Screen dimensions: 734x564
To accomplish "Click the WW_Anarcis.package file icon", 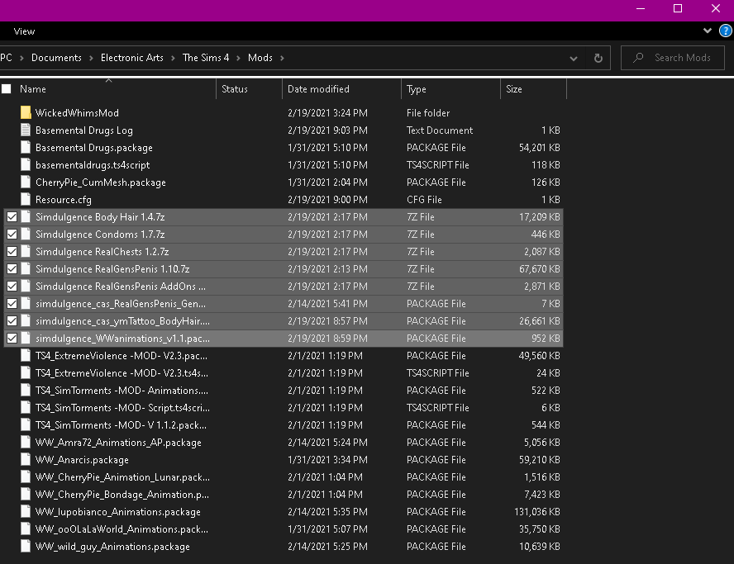I will [26, 460].
